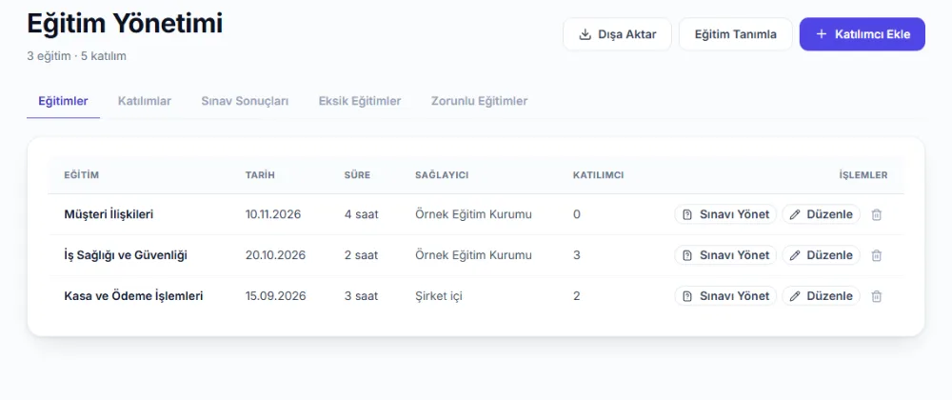Viewport: 952px width, 400px height.
Task: Click the SAĞLAYICI column header
Action: click(442, 175)
